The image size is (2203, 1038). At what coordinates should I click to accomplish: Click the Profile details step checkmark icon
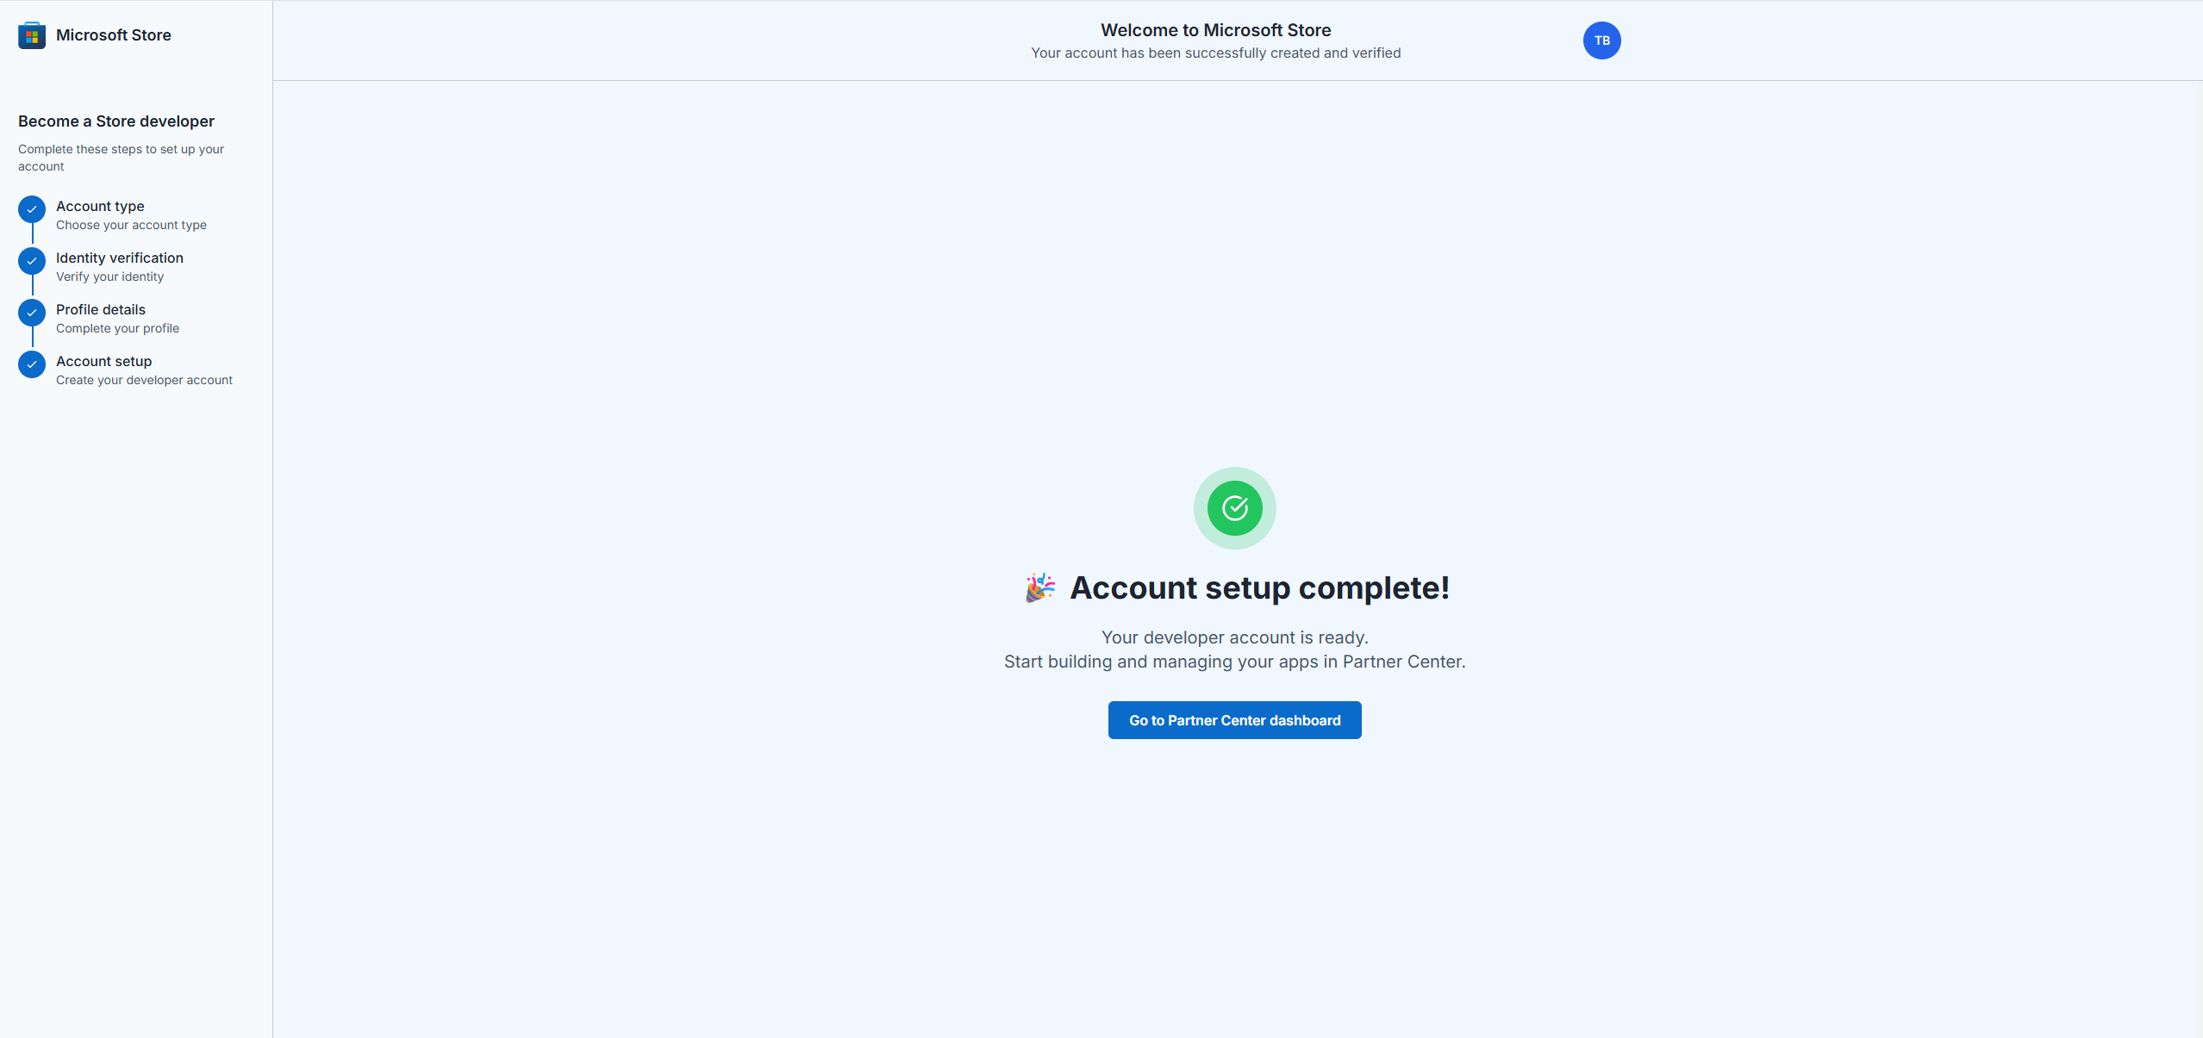point(32,313)
